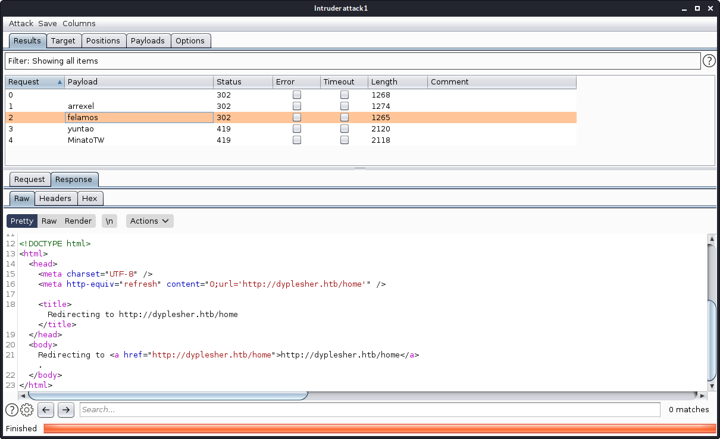Click the Search input field
This screenshot has height=439, width=720.
[369, 409]
